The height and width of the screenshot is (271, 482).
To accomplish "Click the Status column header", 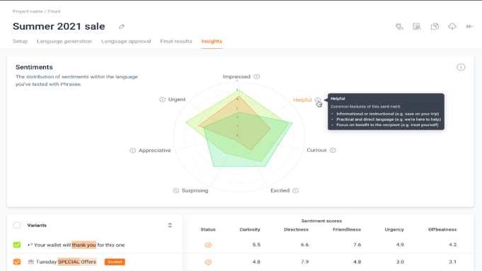I will point(208,229).
